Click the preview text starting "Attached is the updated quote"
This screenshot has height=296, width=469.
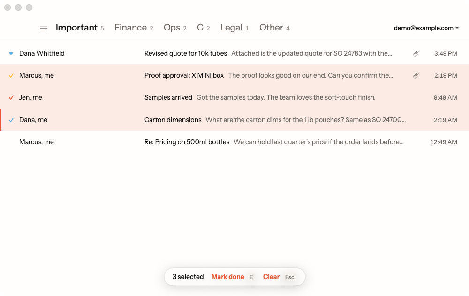[x=311, y=53]
